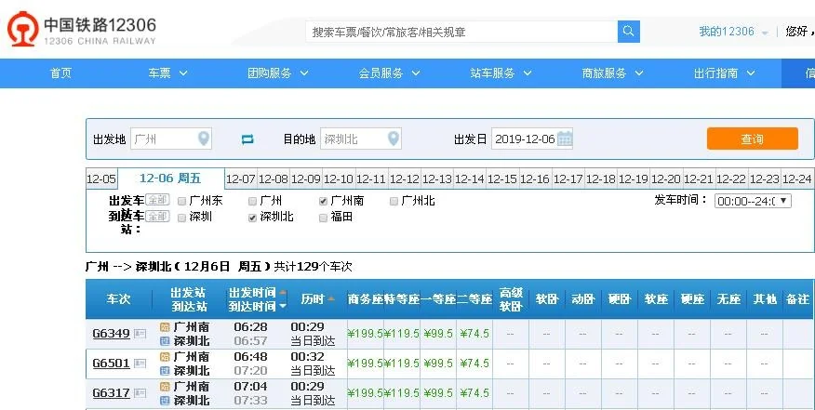Toggle 广州 departure station checkbox
Screen dimensions: 815x410
point(253,201)
